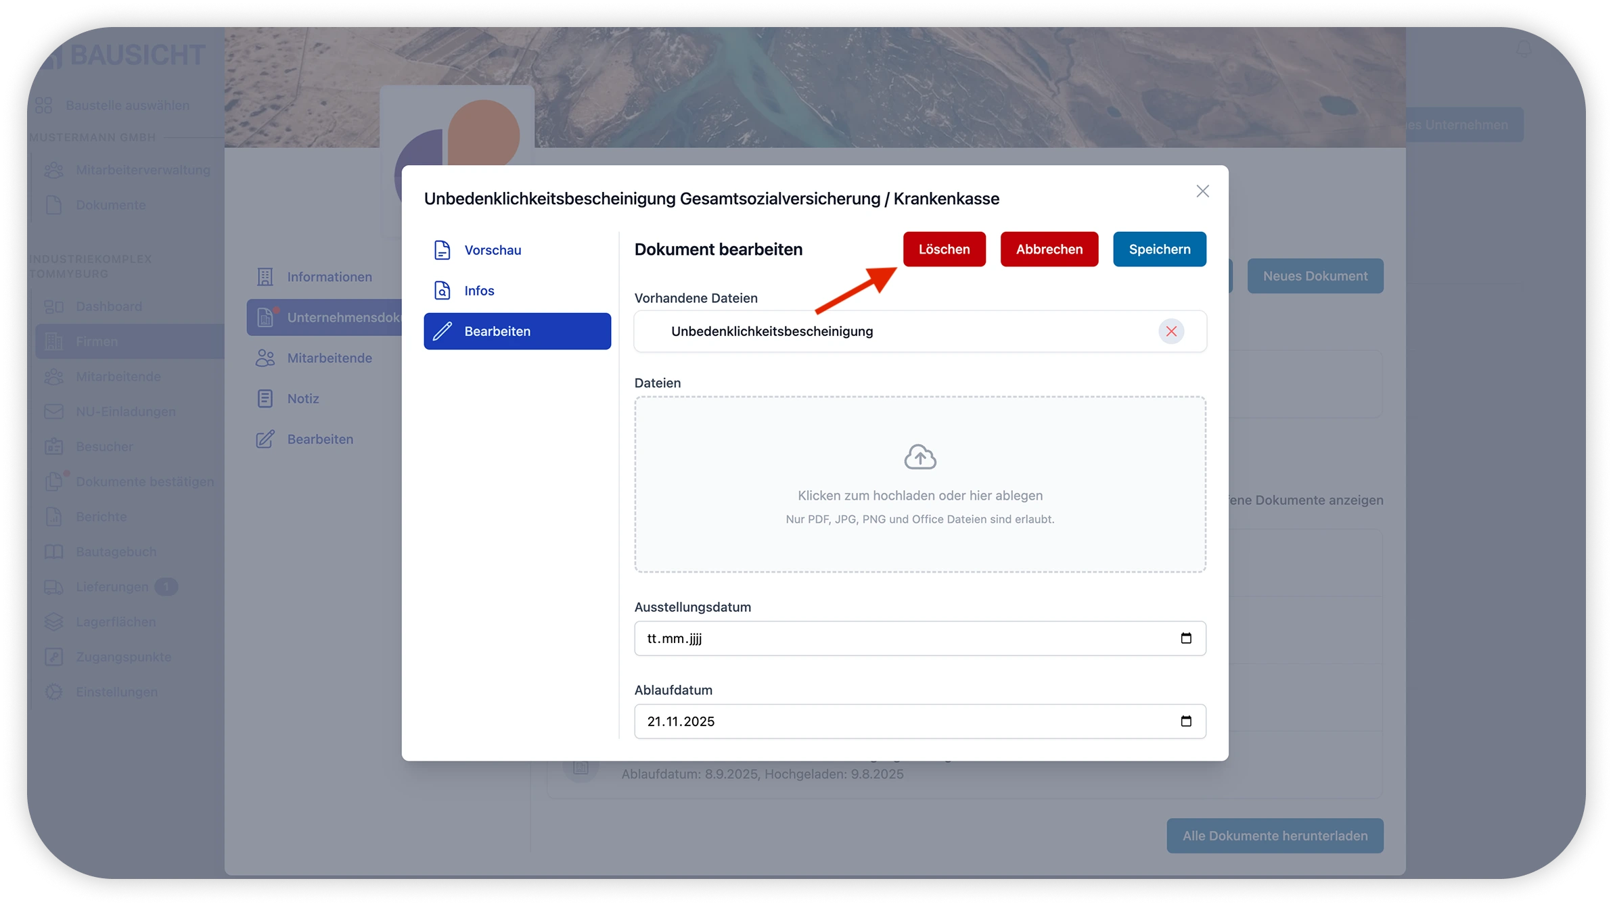
Task: Click Alle Dokumente herunterladen button
Action: 1275,836
